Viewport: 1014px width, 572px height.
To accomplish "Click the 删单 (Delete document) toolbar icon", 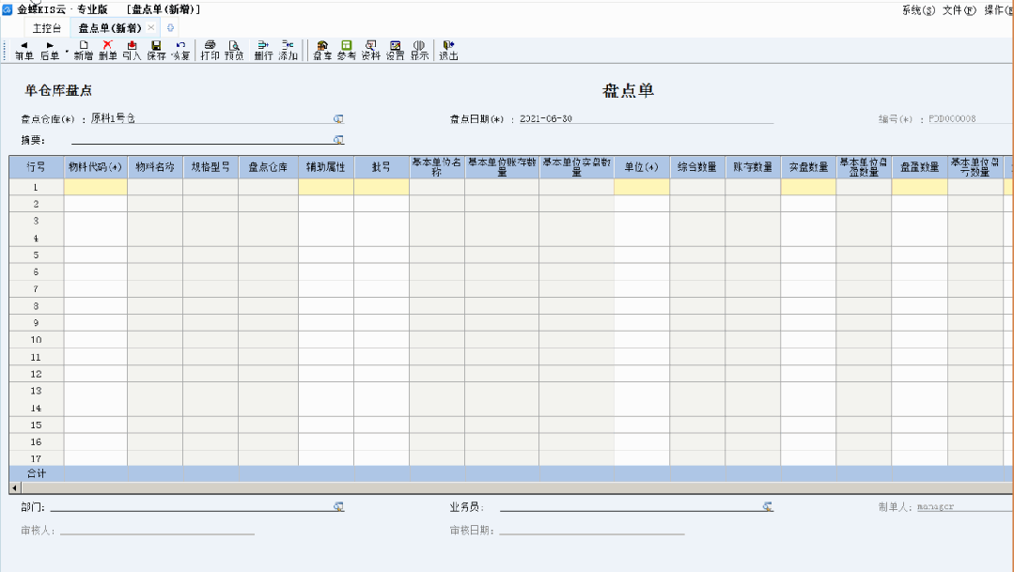I will pyautogui.click(x=107, y=50).
